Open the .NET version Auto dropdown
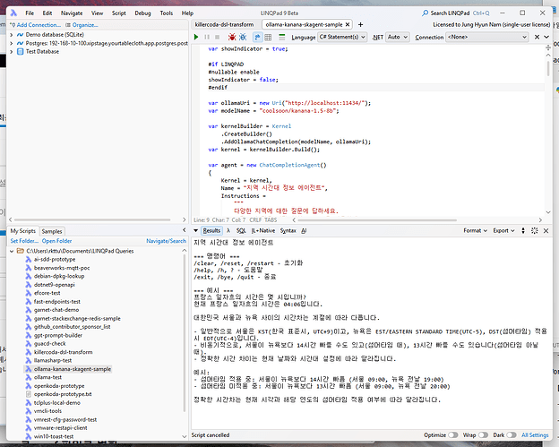 pos(397,37)
